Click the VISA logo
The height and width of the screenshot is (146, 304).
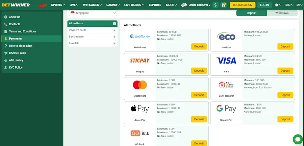click(x=226, y=61)
